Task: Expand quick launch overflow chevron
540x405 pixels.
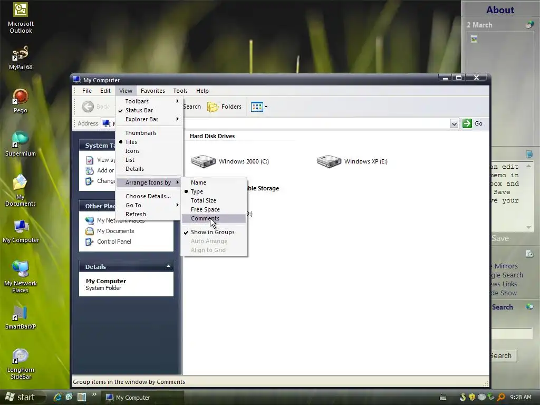Action: 94,394
